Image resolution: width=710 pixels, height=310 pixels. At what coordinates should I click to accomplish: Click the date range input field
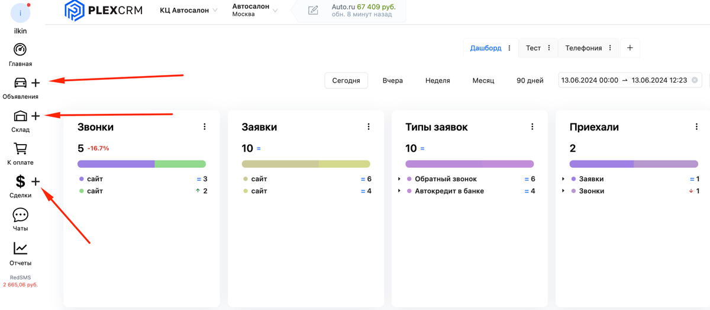click(624, 80)
